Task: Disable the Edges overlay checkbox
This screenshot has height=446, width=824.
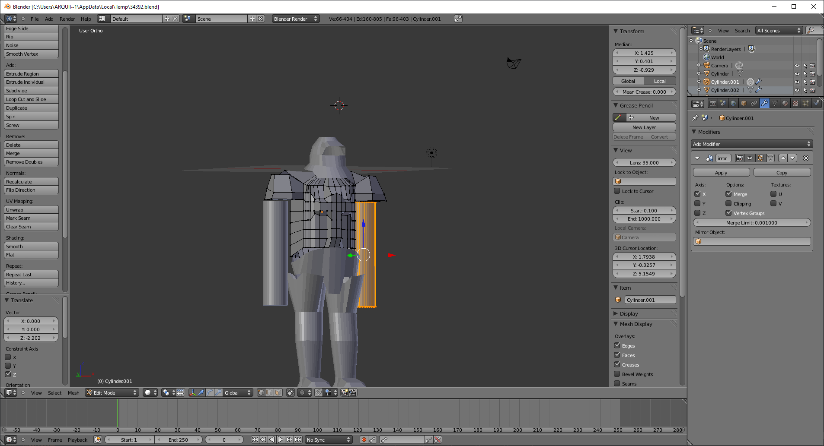Action: [x=617, y=345]
